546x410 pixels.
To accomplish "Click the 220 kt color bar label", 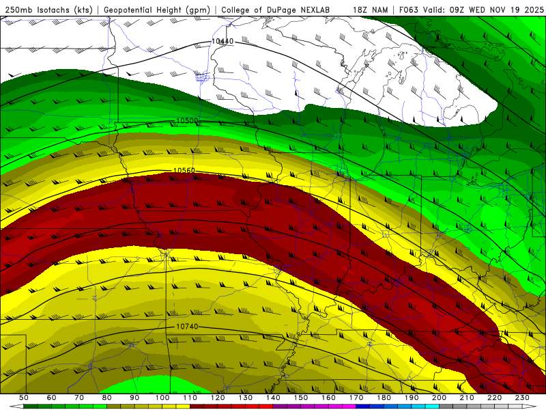I will [495, 398].
